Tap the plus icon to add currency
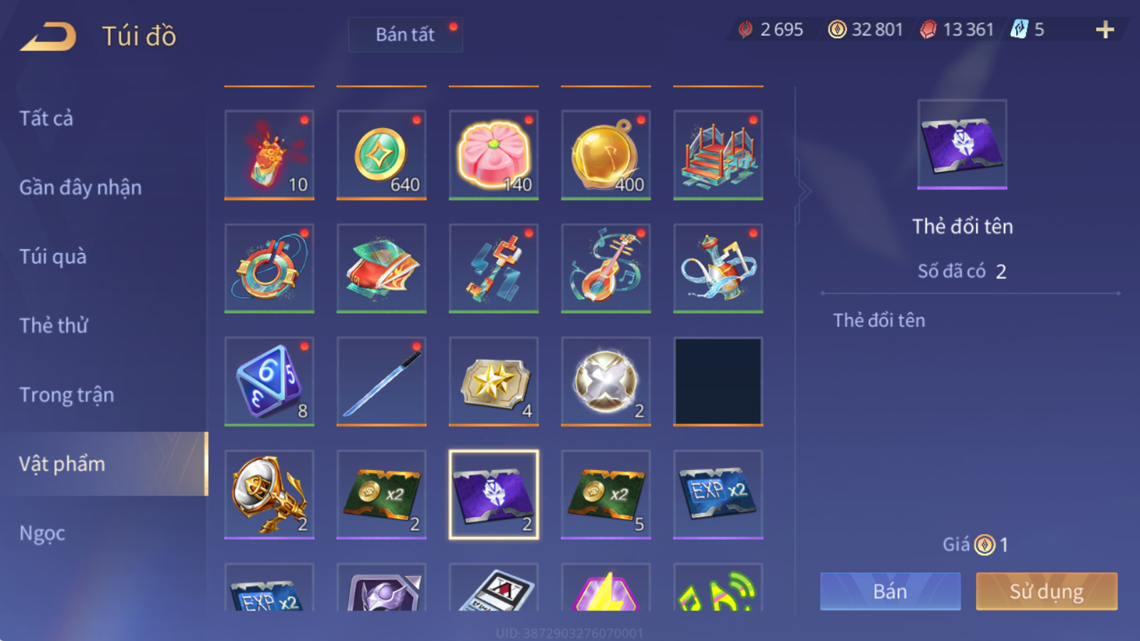1140x641 pixels. tap(1105, 30)
